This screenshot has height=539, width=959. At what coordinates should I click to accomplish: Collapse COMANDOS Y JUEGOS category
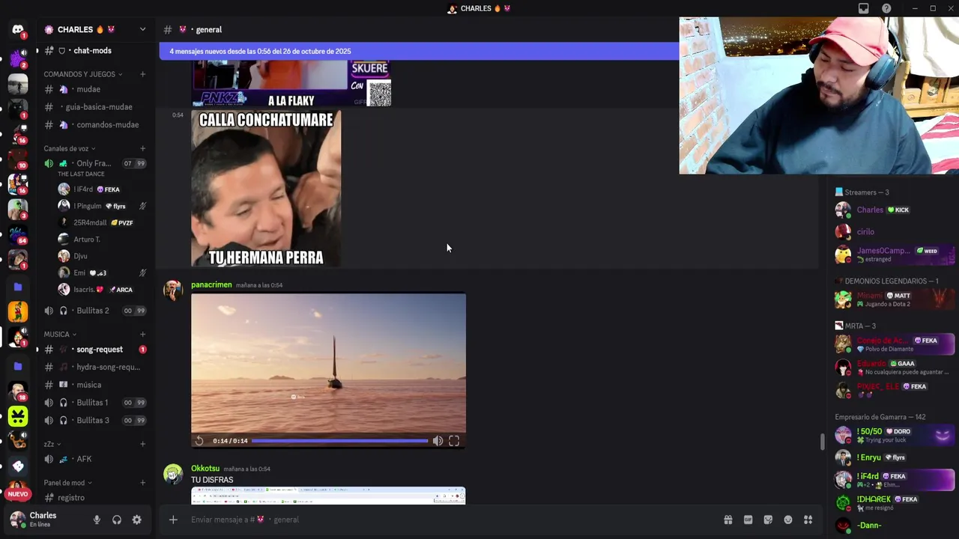coord(83,74)
